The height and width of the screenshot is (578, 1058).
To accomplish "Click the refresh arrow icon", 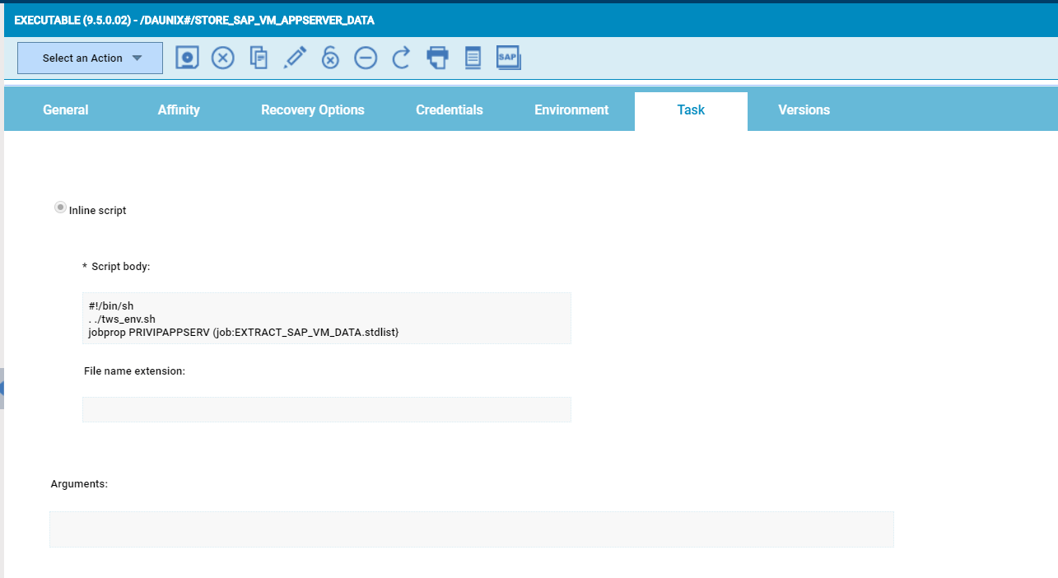I will coord(401,58).
